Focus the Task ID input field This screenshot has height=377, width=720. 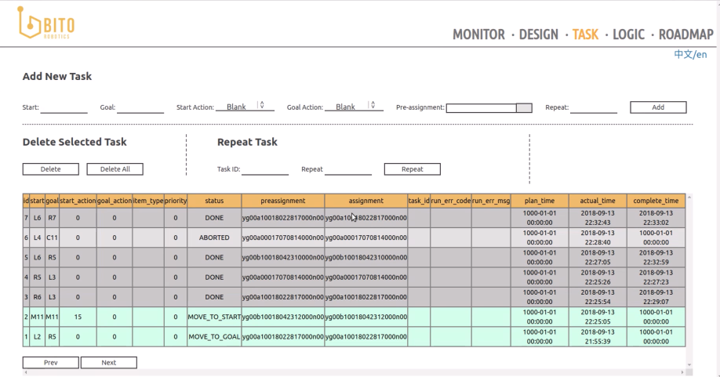coord(265,169)
